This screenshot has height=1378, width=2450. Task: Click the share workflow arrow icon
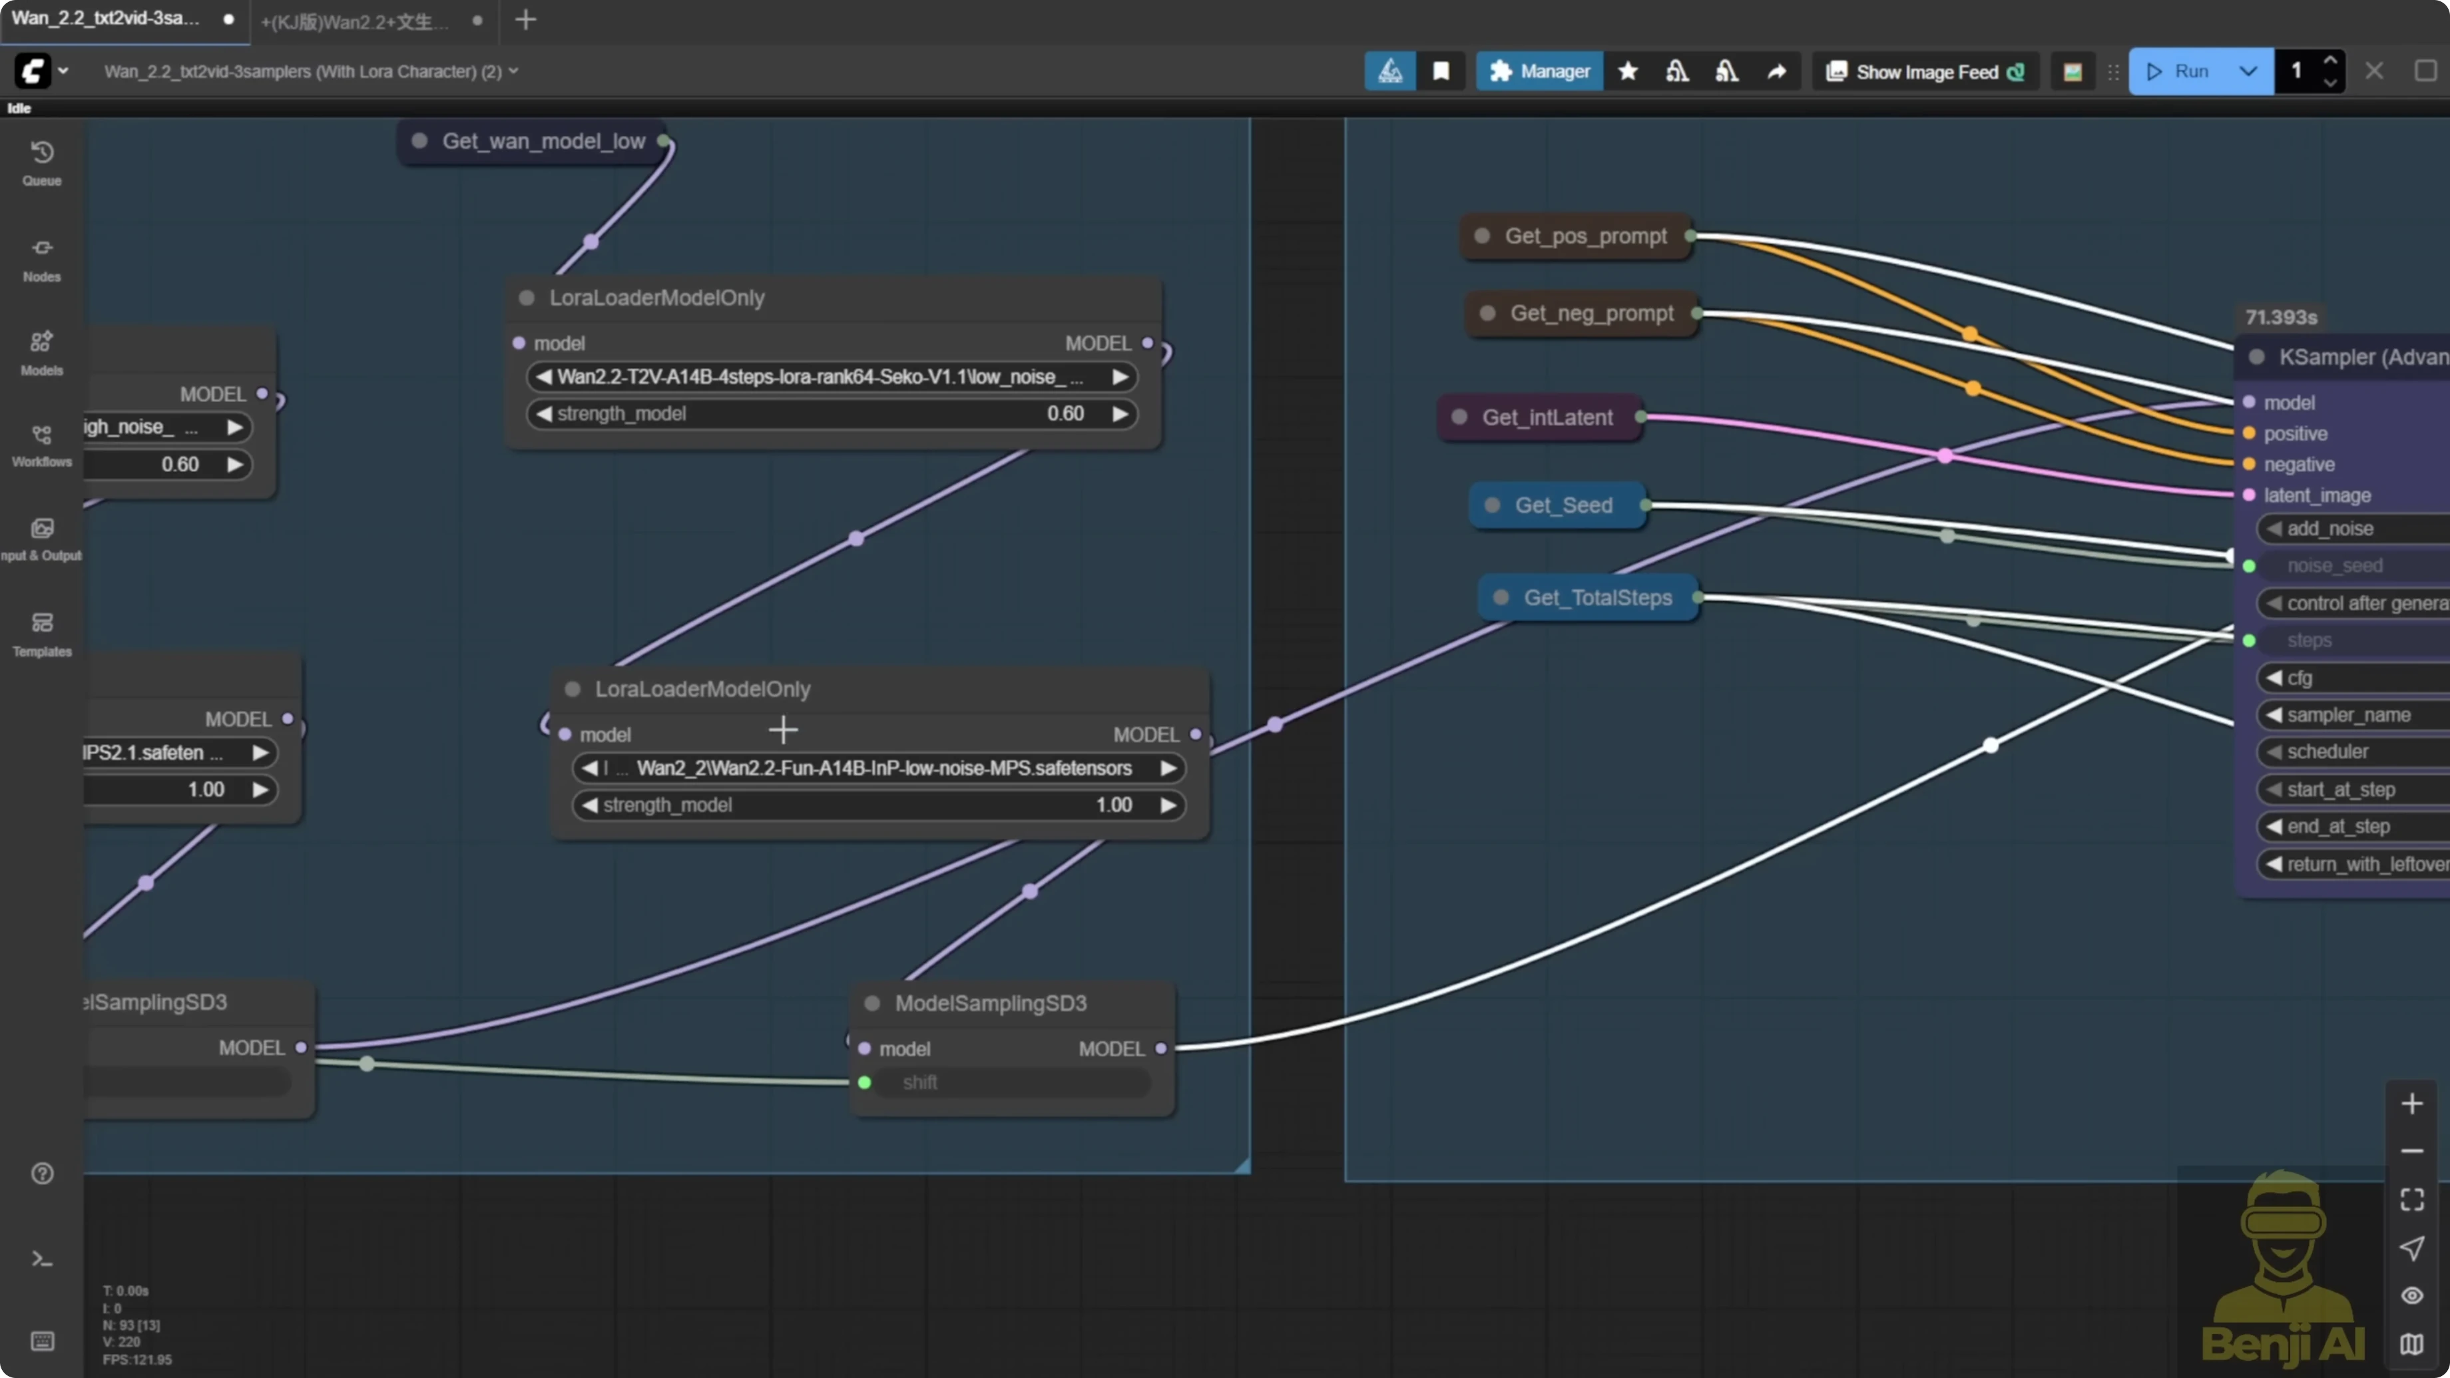point(1777,71)
